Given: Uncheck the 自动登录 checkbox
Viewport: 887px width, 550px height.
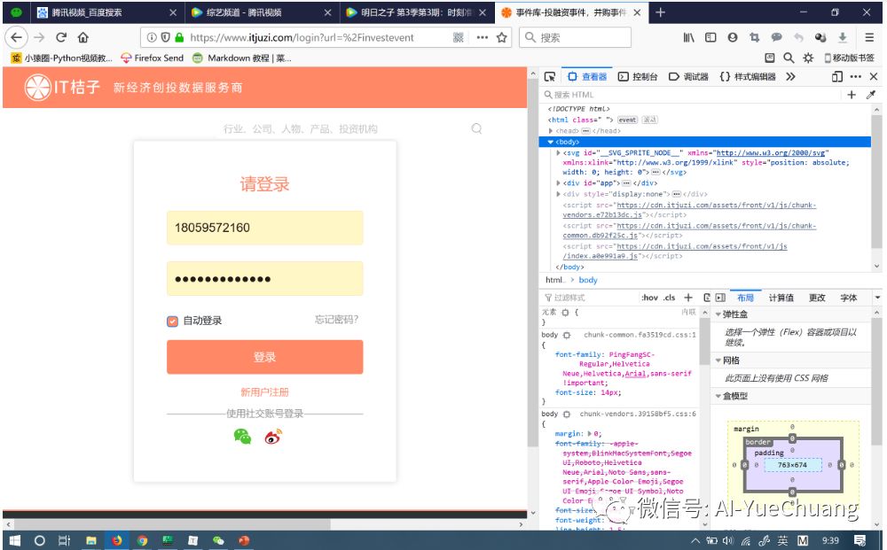Looking at the screenshot, I should click(x=173, y=321).
